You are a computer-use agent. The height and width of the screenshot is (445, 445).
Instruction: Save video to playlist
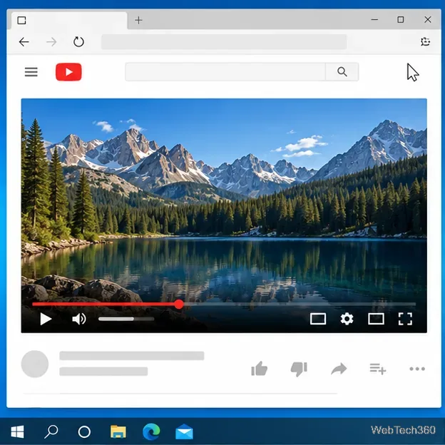coord(378,369)
